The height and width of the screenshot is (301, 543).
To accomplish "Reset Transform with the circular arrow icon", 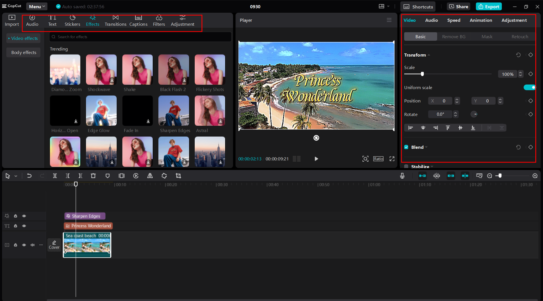I will pos(518,55).
